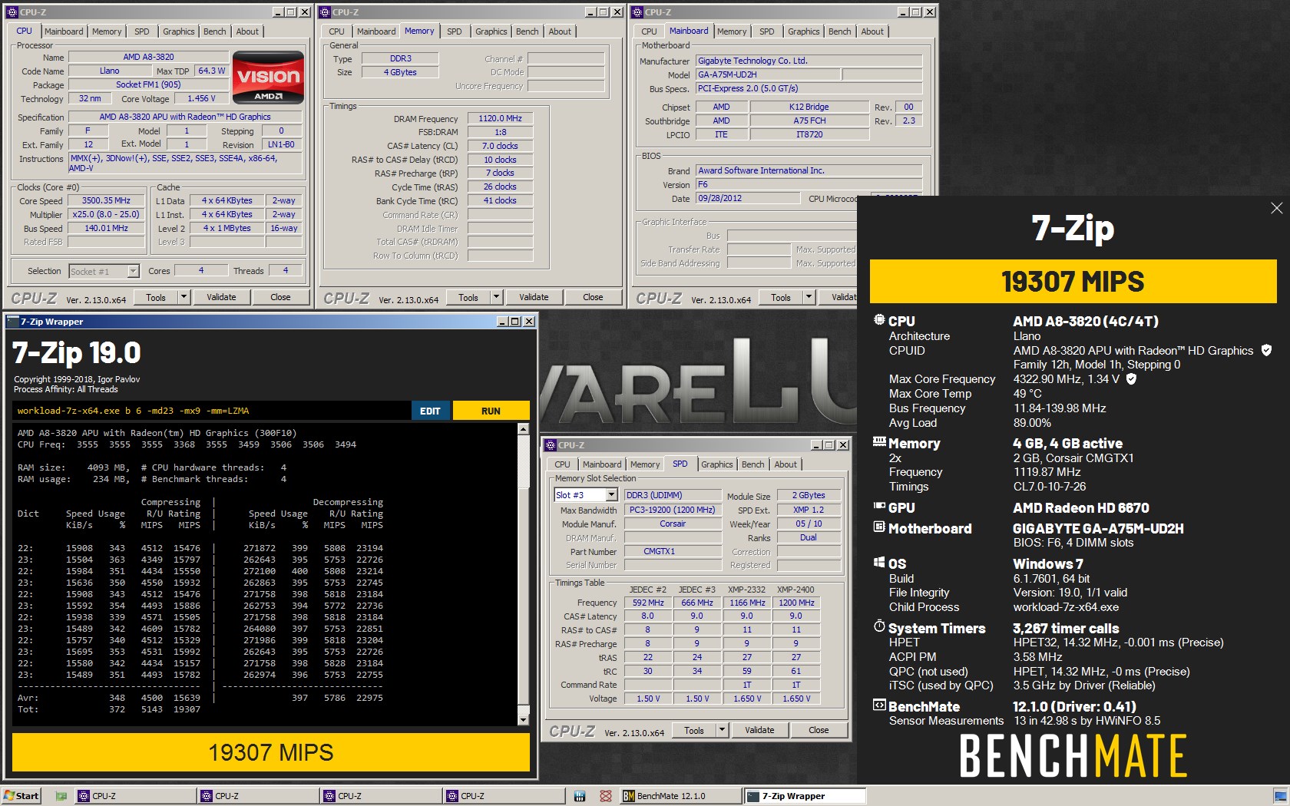
Task: Click Close in the CPU-Z memory timings window
Action: point(593,297)
